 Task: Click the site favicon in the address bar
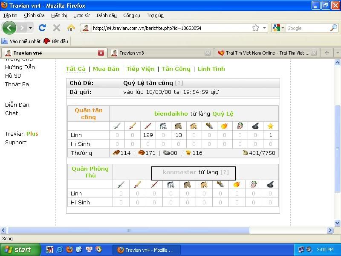(86, 28)
